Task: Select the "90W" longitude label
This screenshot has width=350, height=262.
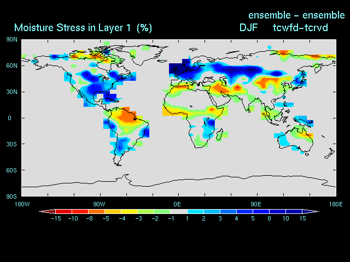Action: pyautogui.click(x=99, y=204)
